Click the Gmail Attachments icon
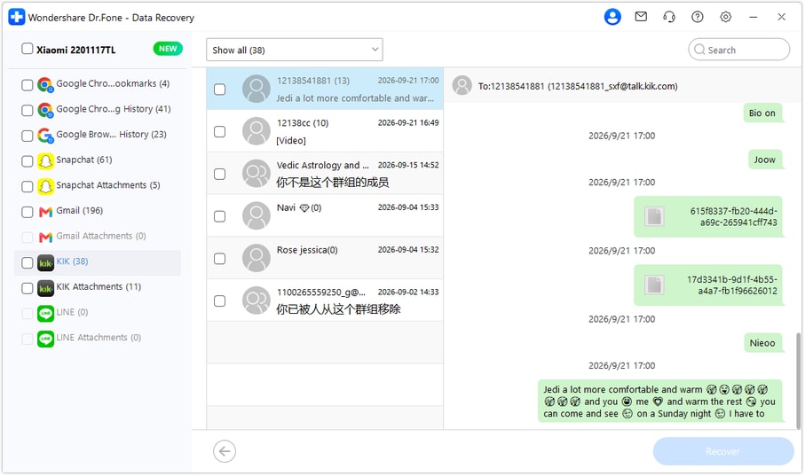 [45, 237]
